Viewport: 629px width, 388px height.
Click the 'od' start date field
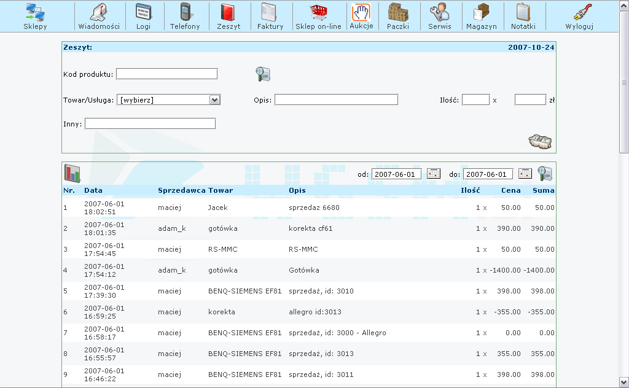(x=397, y=174)
